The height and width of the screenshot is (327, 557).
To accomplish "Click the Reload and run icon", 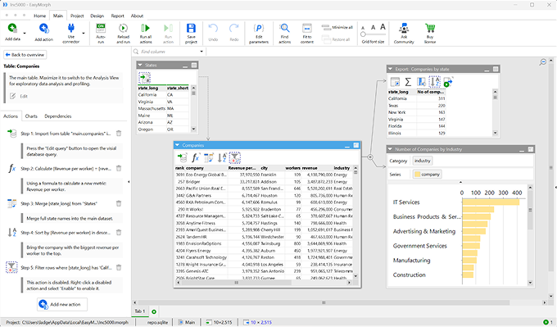I will tap(123, 28).
